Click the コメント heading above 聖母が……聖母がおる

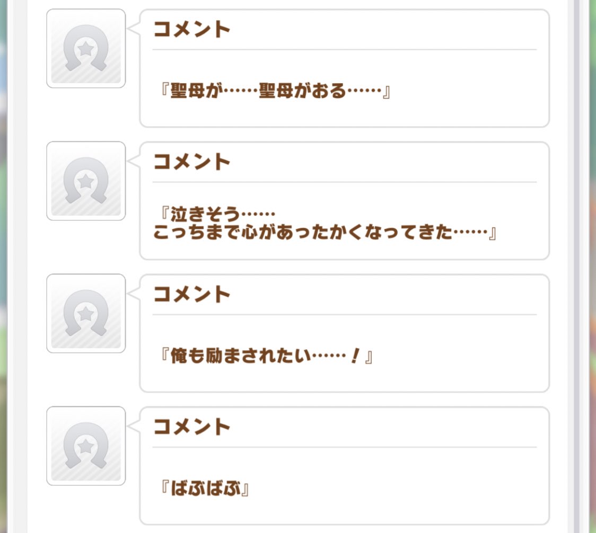coord(192,30)
